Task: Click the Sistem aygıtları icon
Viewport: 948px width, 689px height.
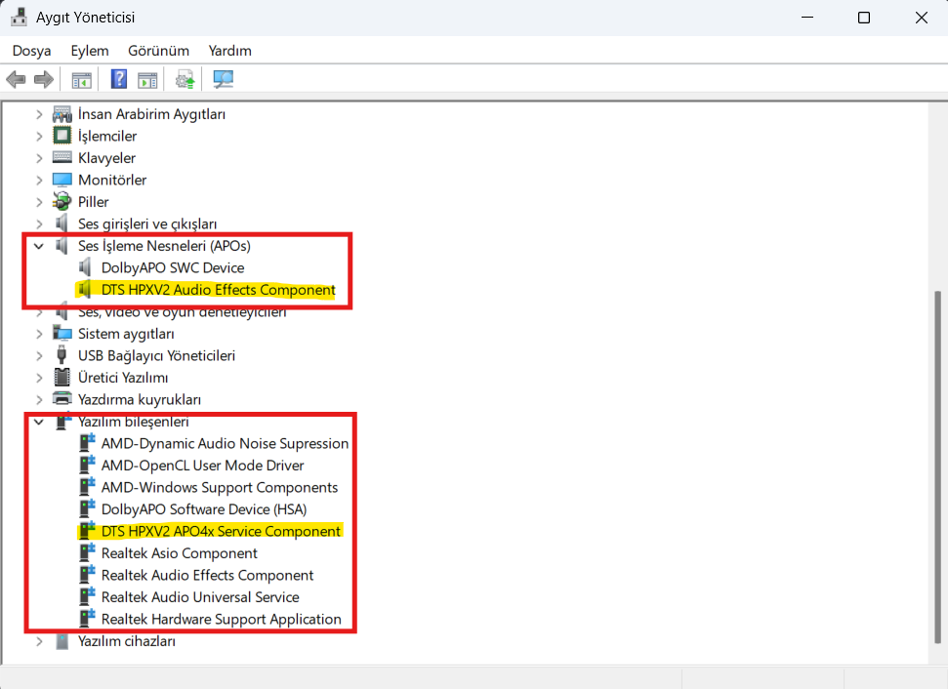Action: [x=62, y=333]
